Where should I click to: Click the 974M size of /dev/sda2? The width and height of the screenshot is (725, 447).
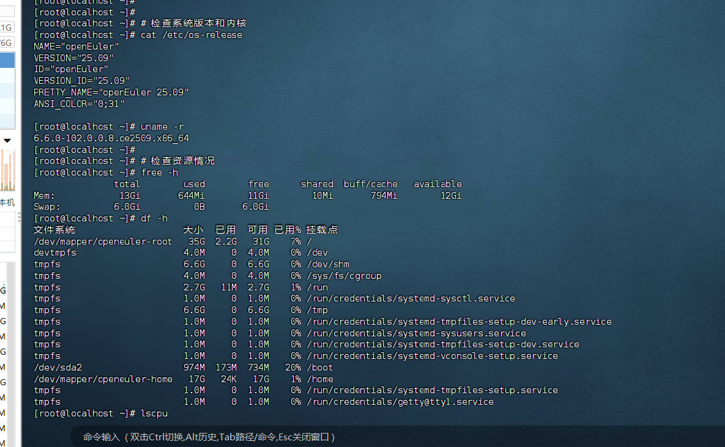point(194,368)
